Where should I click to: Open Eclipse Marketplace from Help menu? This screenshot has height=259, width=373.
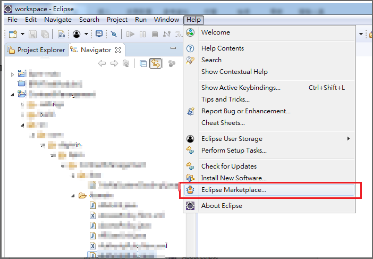[269, 190]
